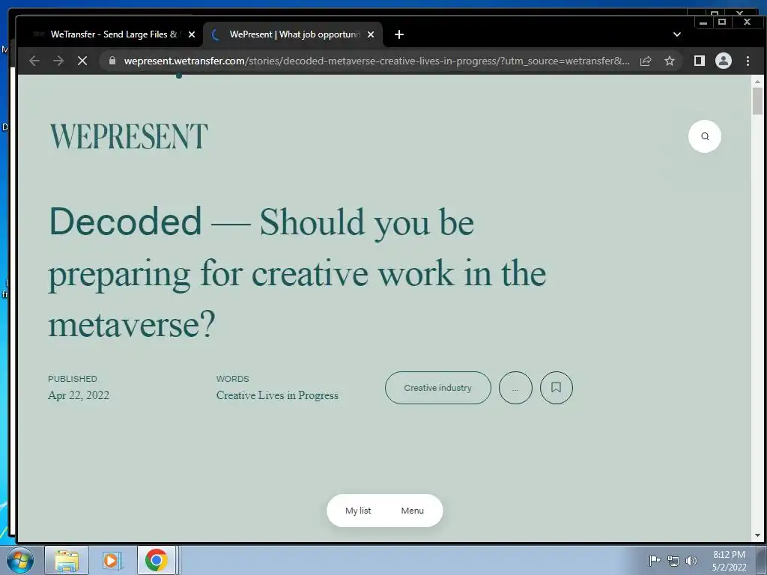Open Windows Explorer from taskbar

[x=67, y=560]
